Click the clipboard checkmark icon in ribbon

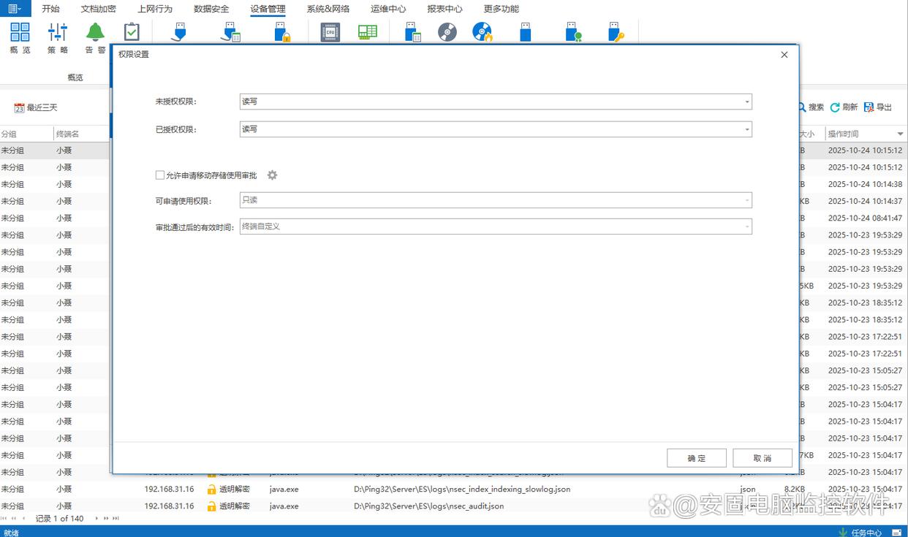tap(132, 32)
